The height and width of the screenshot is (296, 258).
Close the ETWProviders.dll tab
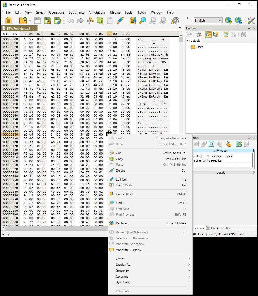(34, 29)
